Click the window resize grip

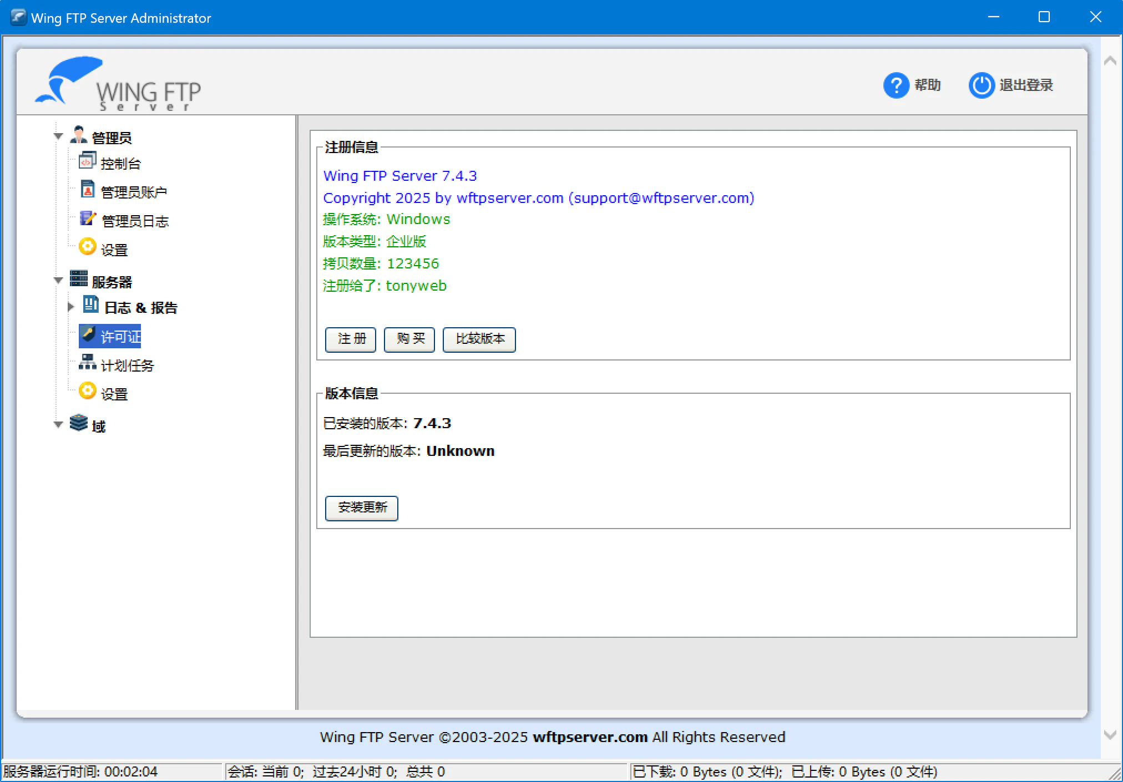[1115, 774]
